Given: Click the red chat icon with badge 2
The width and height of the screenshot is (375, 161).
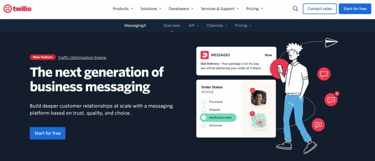Looking at the screenshot, I should [x=331, y=99].
